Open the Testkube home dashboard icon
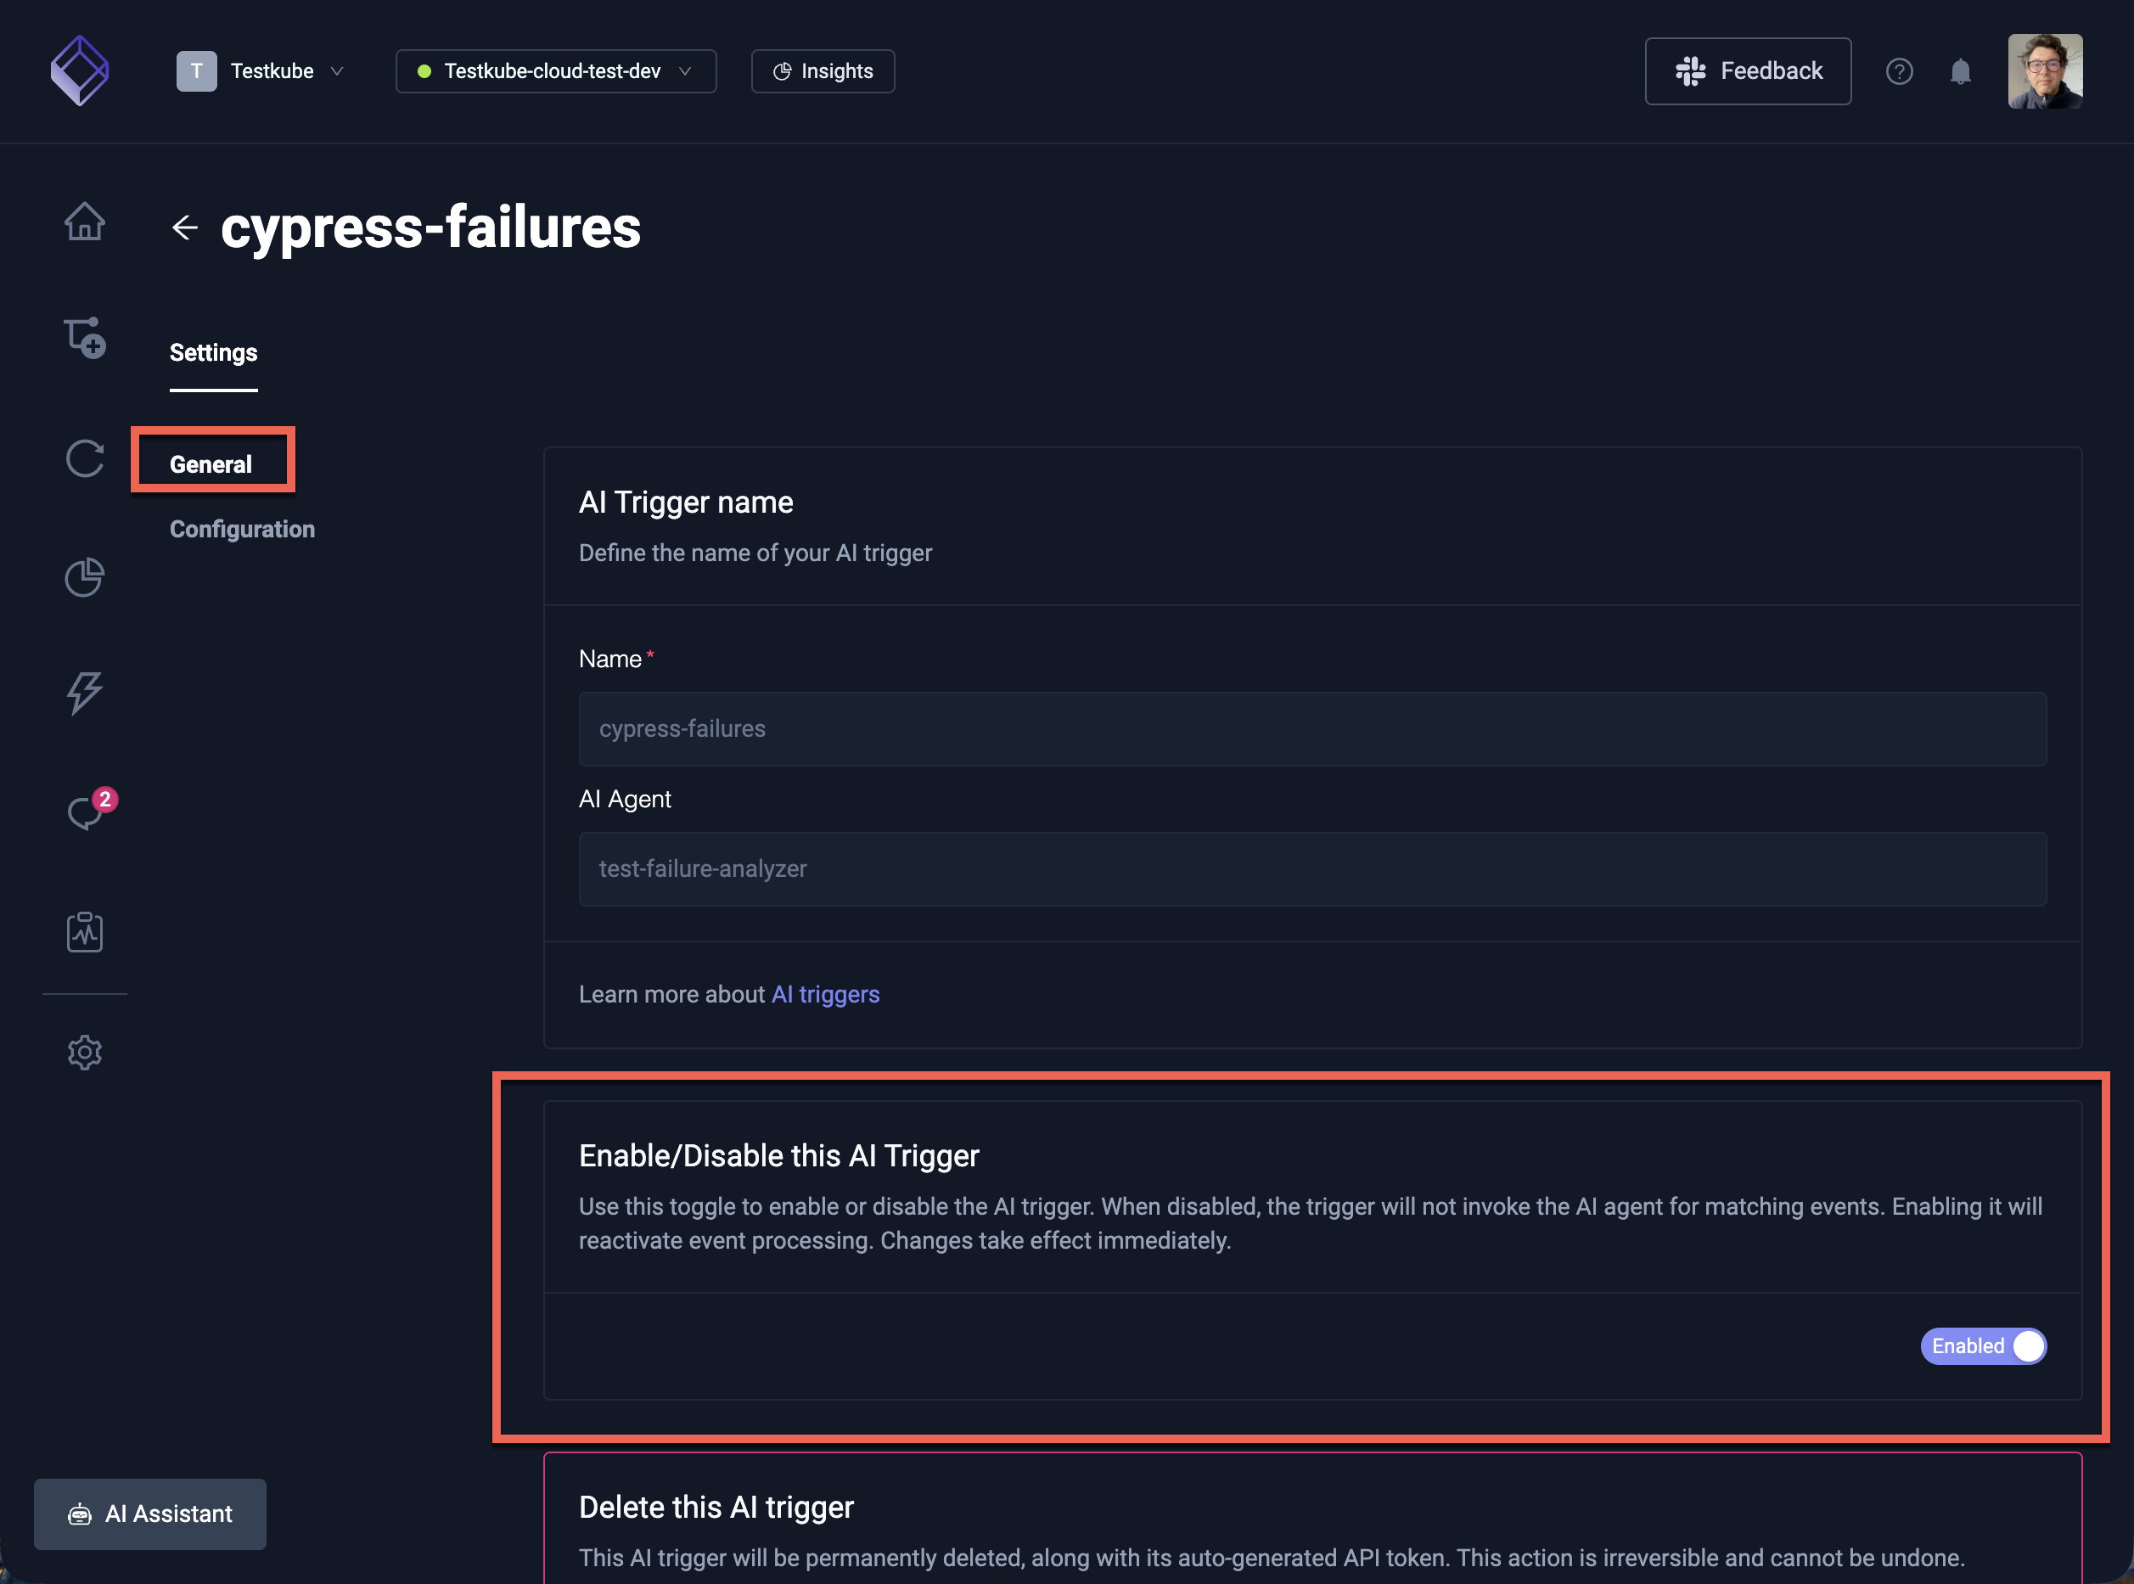Screen dimensions: 2134x1584 (x=84, y=222)
